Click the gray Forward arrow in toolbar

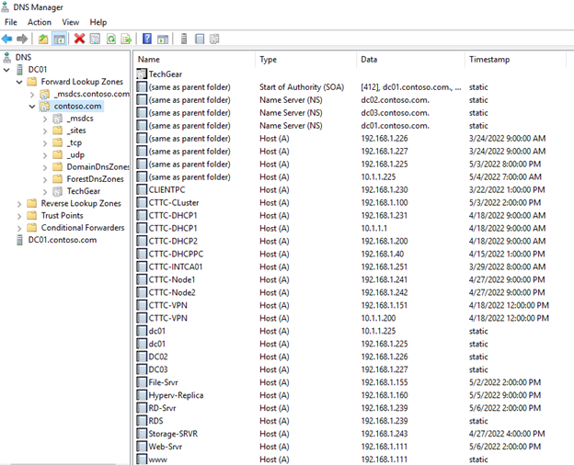[x=22, y=39]
